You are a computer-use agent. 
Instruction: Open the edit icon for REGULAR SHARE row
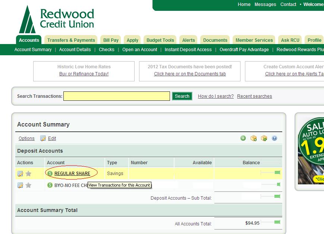[x=20, y=174]
